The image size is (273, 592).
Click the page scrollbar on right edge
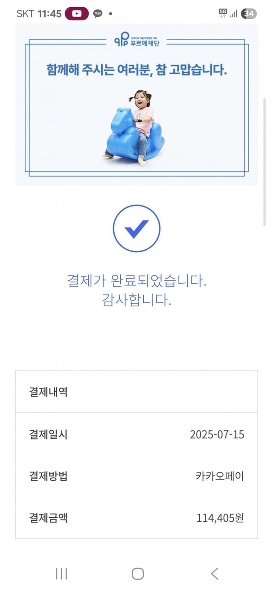coord(265,162)
